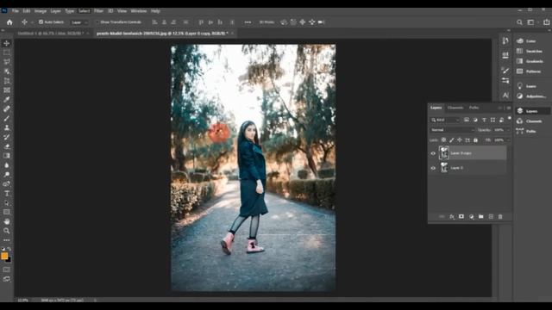Select the Move tool

[x=7, y=43]
